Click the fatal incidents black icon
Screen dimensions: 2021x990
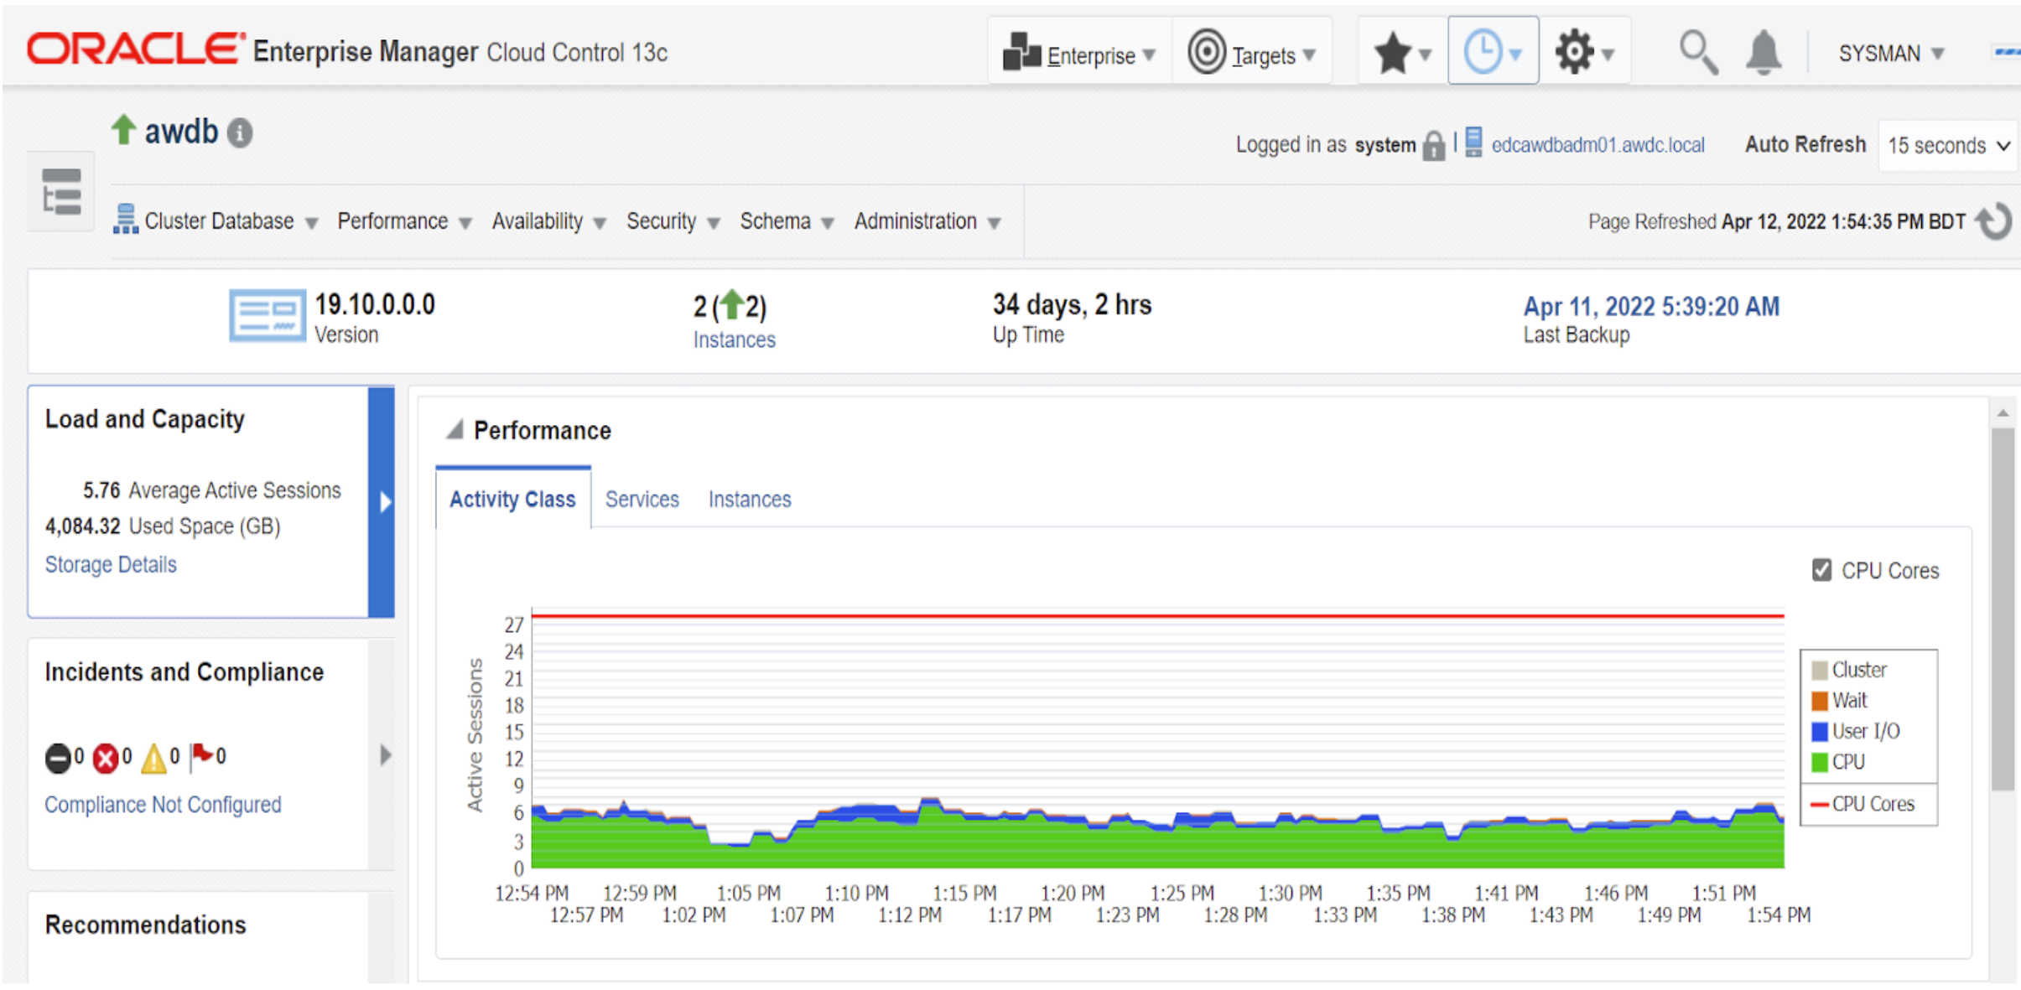point(58,758)
